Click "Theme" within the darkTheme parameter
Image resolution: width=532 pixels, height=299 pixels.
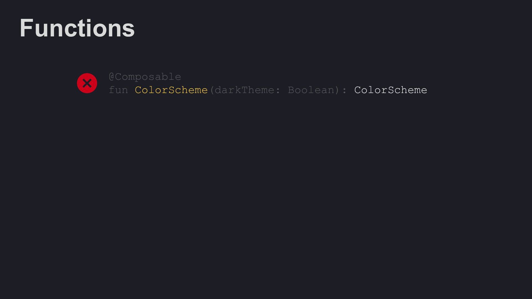click(258, 90)
